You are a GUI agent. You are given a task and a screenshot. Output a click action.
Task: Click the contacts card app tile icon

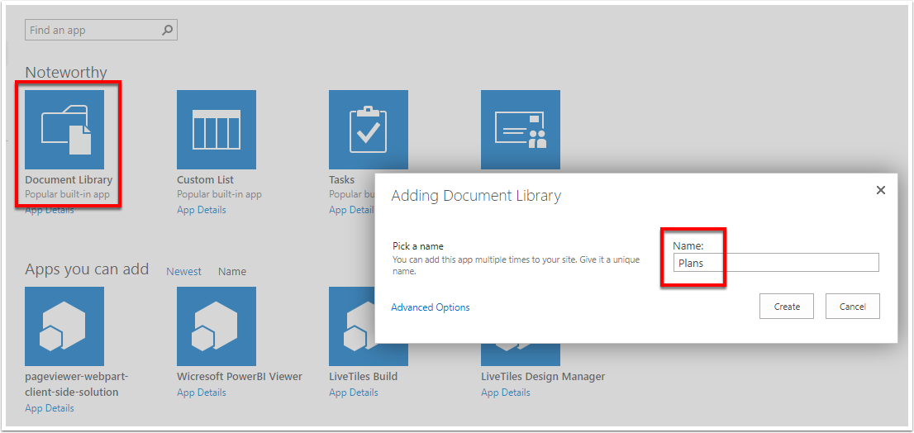pos(521,130)
